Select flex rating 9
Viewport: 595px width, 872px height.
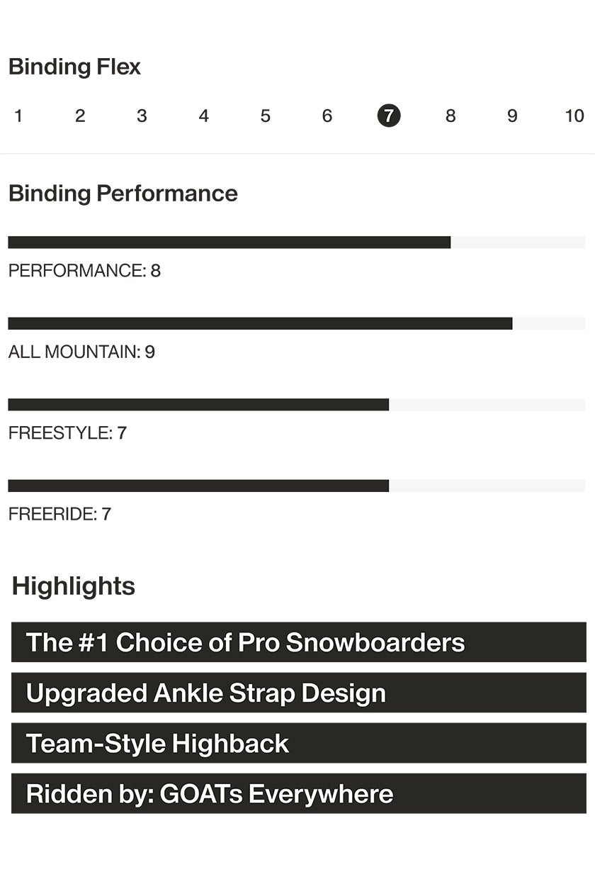(512, 116)
